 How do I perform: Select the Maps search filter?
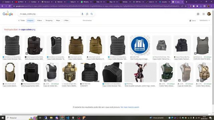[x=58, y=21]
